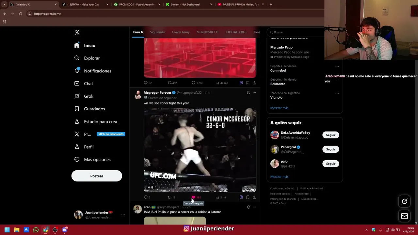Click Mostrar más under A quién seguir
The height and width of the screenshot is (235, 418).
pos(279,177)
